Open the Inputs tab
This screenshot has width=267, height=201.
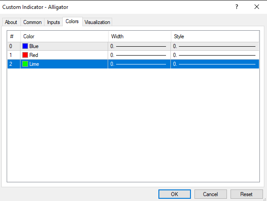[53, 22]
